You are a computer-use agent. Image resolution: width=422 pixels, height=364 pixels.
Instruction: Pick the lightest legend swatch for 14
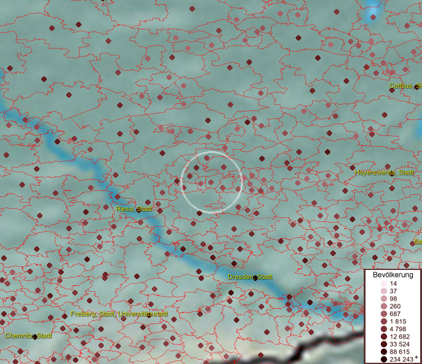pyautogui.click(x=383, y=284)
